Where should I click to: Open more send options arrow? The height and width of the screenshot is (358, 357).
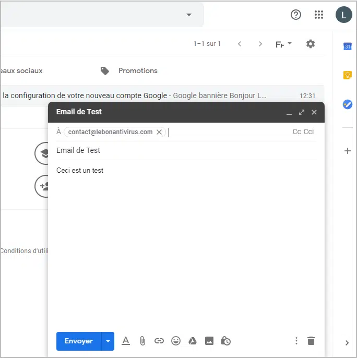pos(108,341)
